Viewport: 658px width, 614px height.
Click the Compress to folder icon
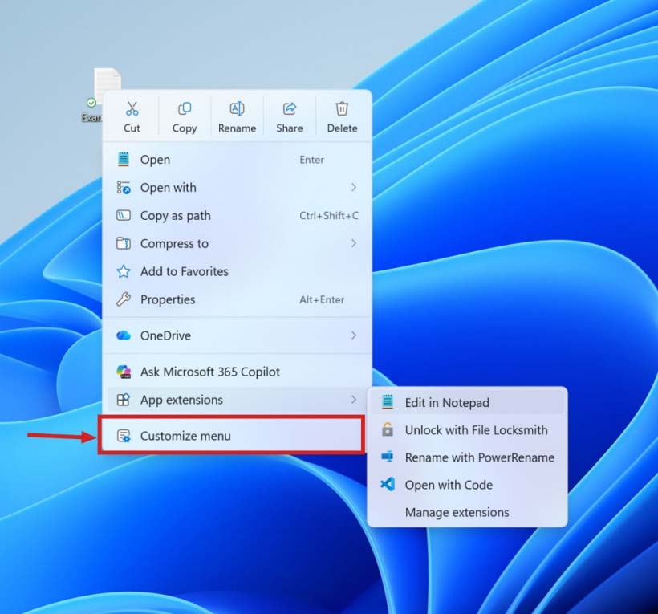[124, 243]
